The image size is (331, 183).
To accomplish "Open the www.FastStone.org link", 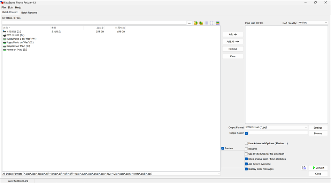I will point(18,181).
